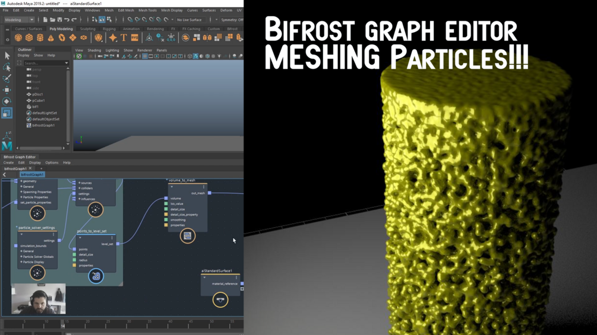Toggle smooth shade all in viewport
The width and height of the screenshot is (597, 335).
[x=195, y=56]
